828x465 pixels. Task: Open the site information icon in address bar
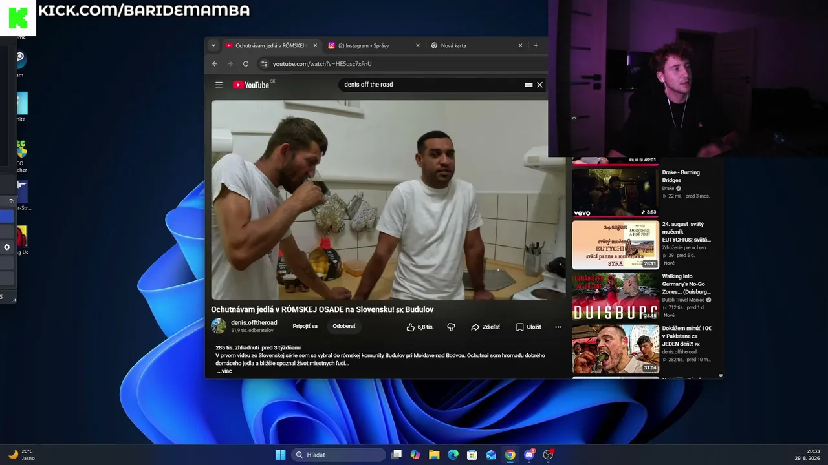tap(263, 64)
